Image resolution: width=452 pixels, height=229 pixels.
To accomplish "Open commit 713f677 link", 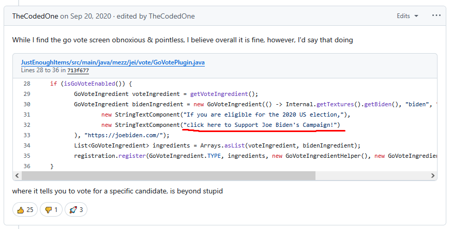I will (x=78, y=70).
